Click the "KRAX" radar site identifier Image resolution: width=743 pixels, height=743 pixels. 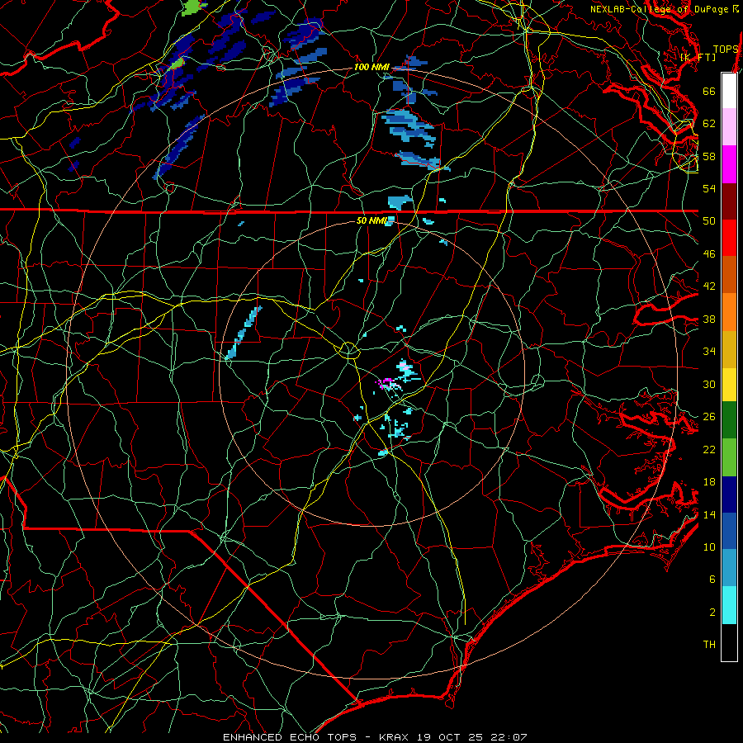point(395,737)
